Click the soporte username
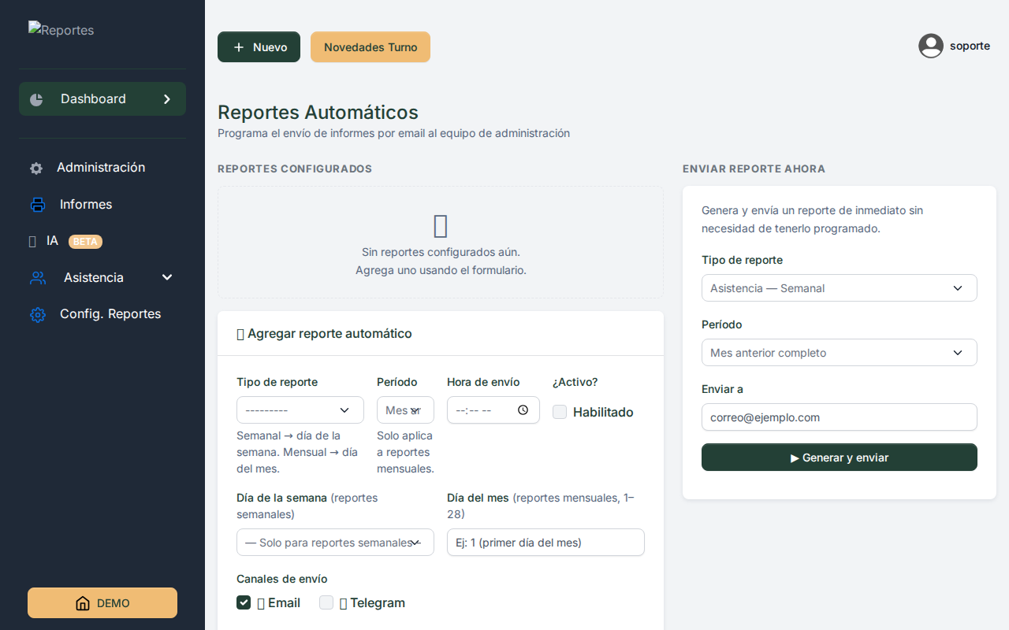The height and width of the screenshot is (630, 1009). (970, 46)
